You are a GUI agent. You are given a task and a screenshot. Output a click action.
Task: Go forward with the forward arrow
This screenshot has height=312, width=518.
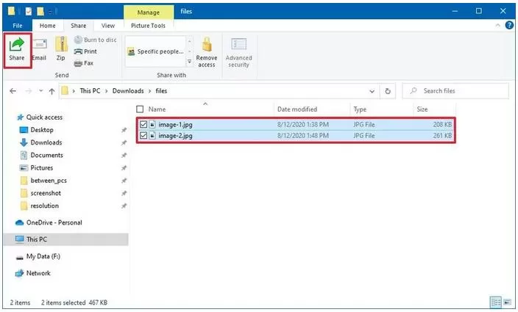(x=29, y=91)
